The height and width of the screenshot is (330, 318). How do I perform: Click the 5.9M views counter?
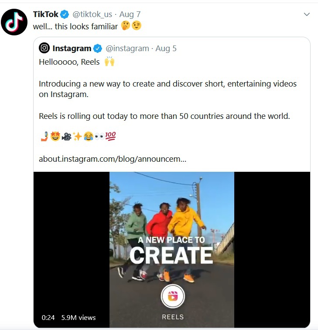click(79, 318)
